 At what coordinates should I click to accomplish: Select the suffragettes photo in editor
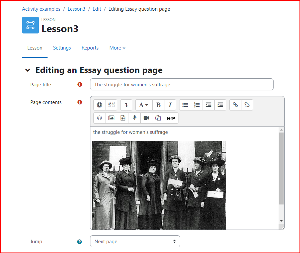[159, 185]
